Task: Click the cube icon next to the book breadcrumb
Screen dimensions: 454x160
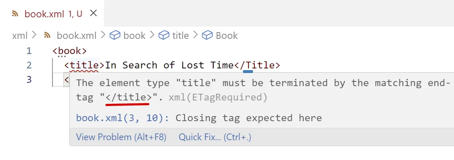Action: (x=115, y=35)
